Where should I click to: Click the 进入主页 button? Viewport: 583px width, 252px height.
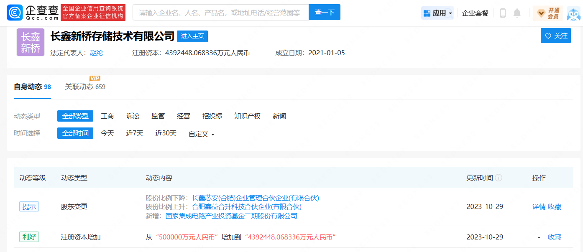[x=192, y=36]
